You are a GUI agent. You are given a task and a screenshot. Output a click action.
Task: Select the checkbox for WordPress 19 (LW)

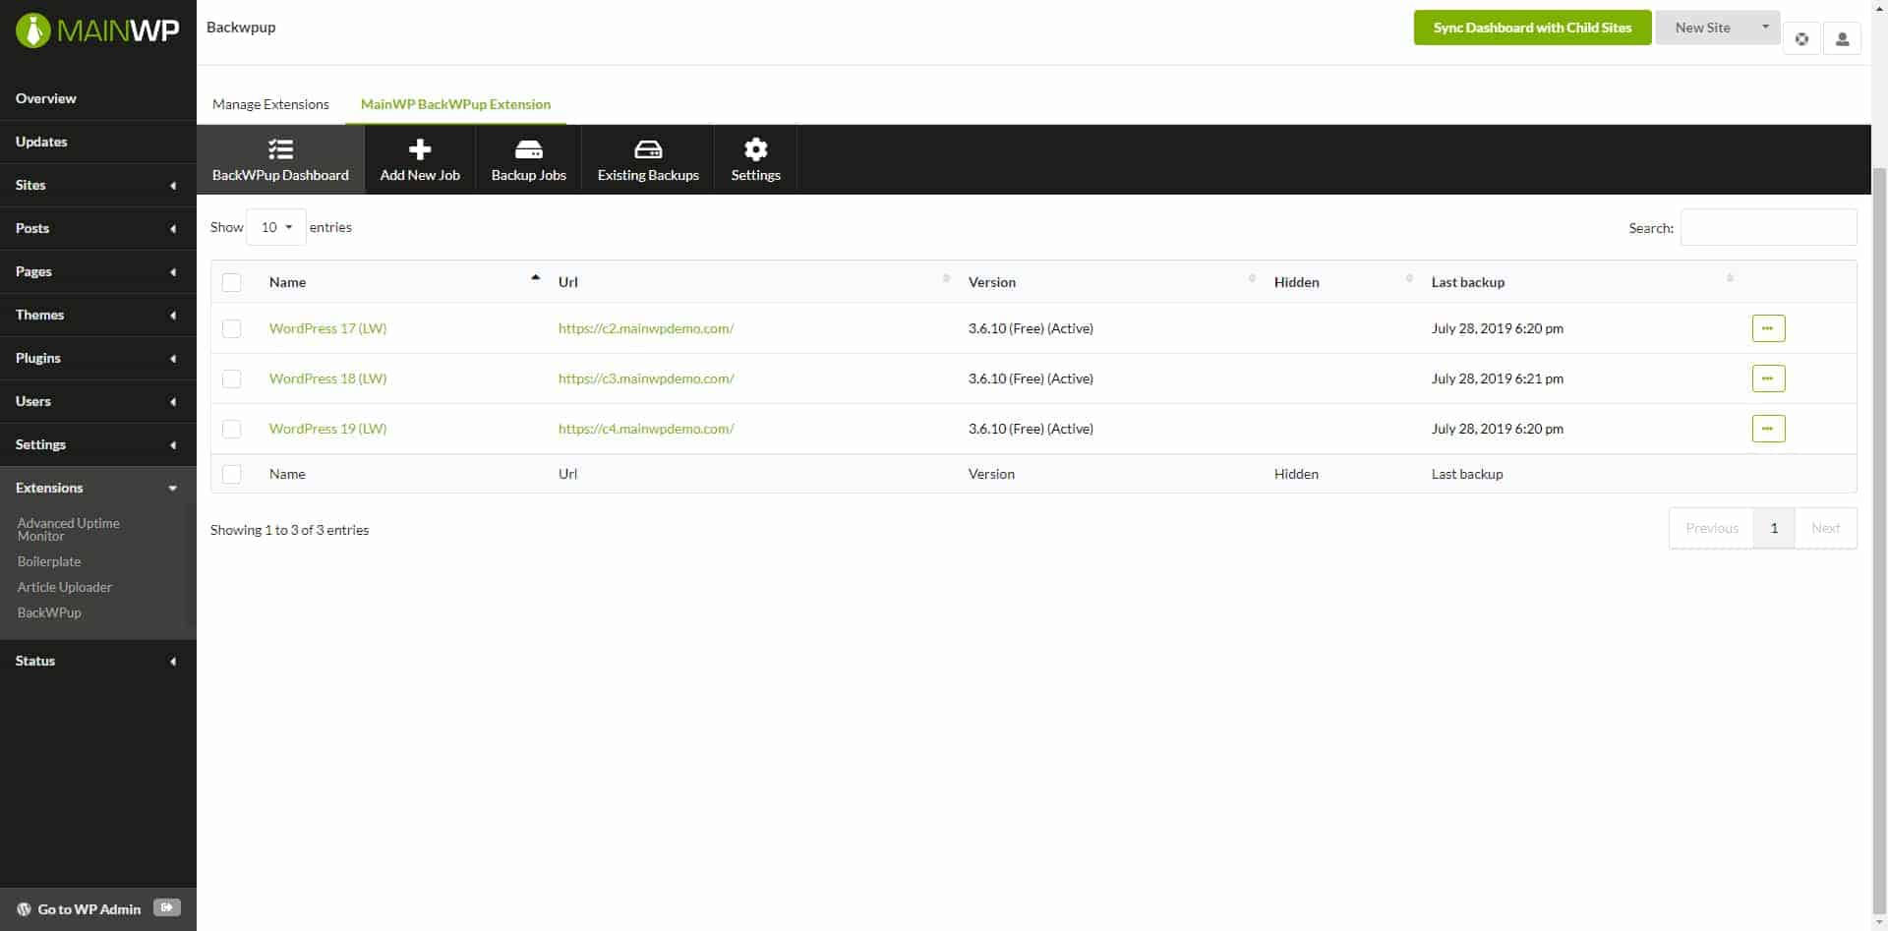(x=232, y=429)
